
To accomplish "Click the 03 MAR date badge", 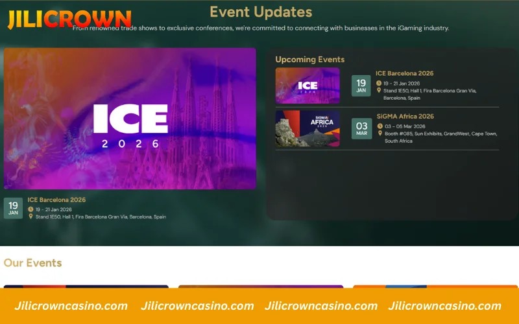I will [x=362, y=128].
